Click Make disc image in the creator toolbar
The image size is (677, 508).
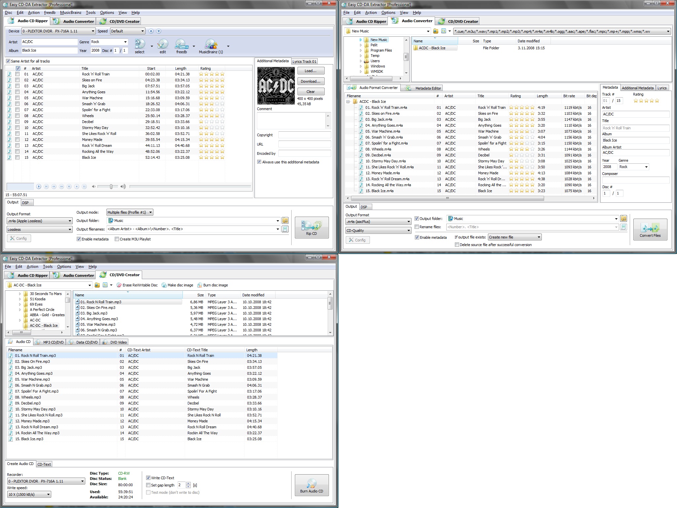[x=178, y=285]
